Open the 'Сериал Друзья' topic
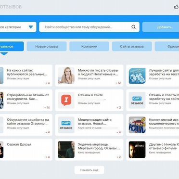179x179 pixels. 19,144
